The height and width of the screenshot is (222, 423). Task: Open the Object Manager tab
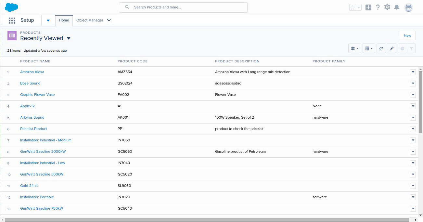coord(90,20)
